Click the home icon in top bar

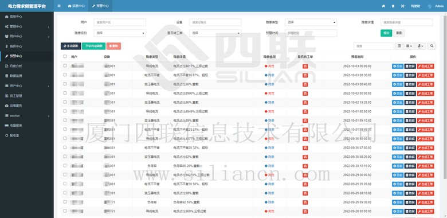(383, 6)
